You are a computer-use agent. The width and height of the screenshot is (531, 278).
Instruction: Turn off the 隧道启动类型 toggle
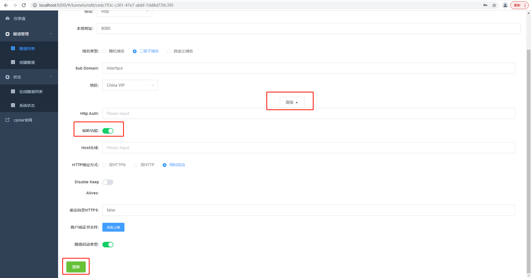[108, 244]
